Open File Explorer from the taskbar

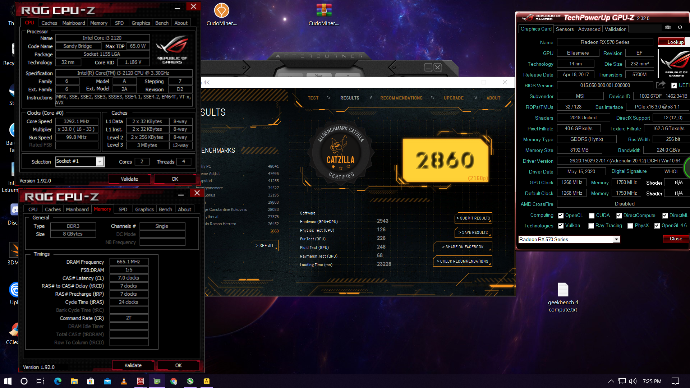coord(74,381)
